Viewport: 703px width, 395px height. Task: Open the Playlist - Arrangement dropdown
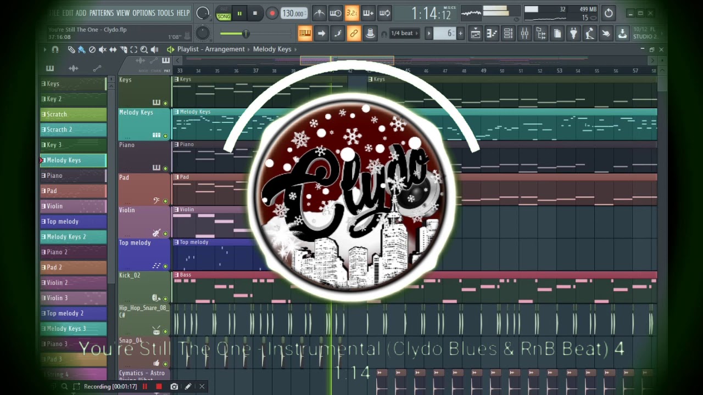211,49
